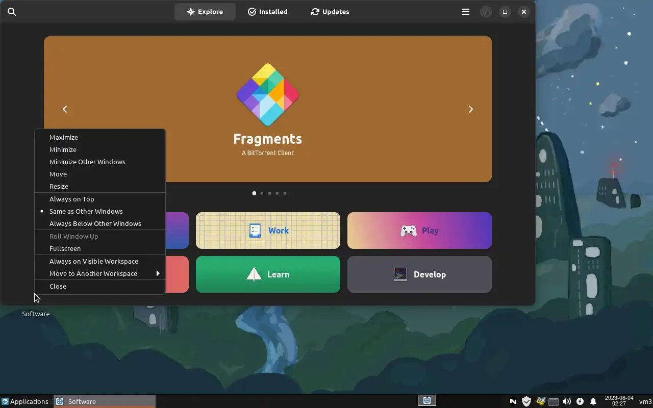Enable Always on Top
The image size is (653, 408).
100,199
